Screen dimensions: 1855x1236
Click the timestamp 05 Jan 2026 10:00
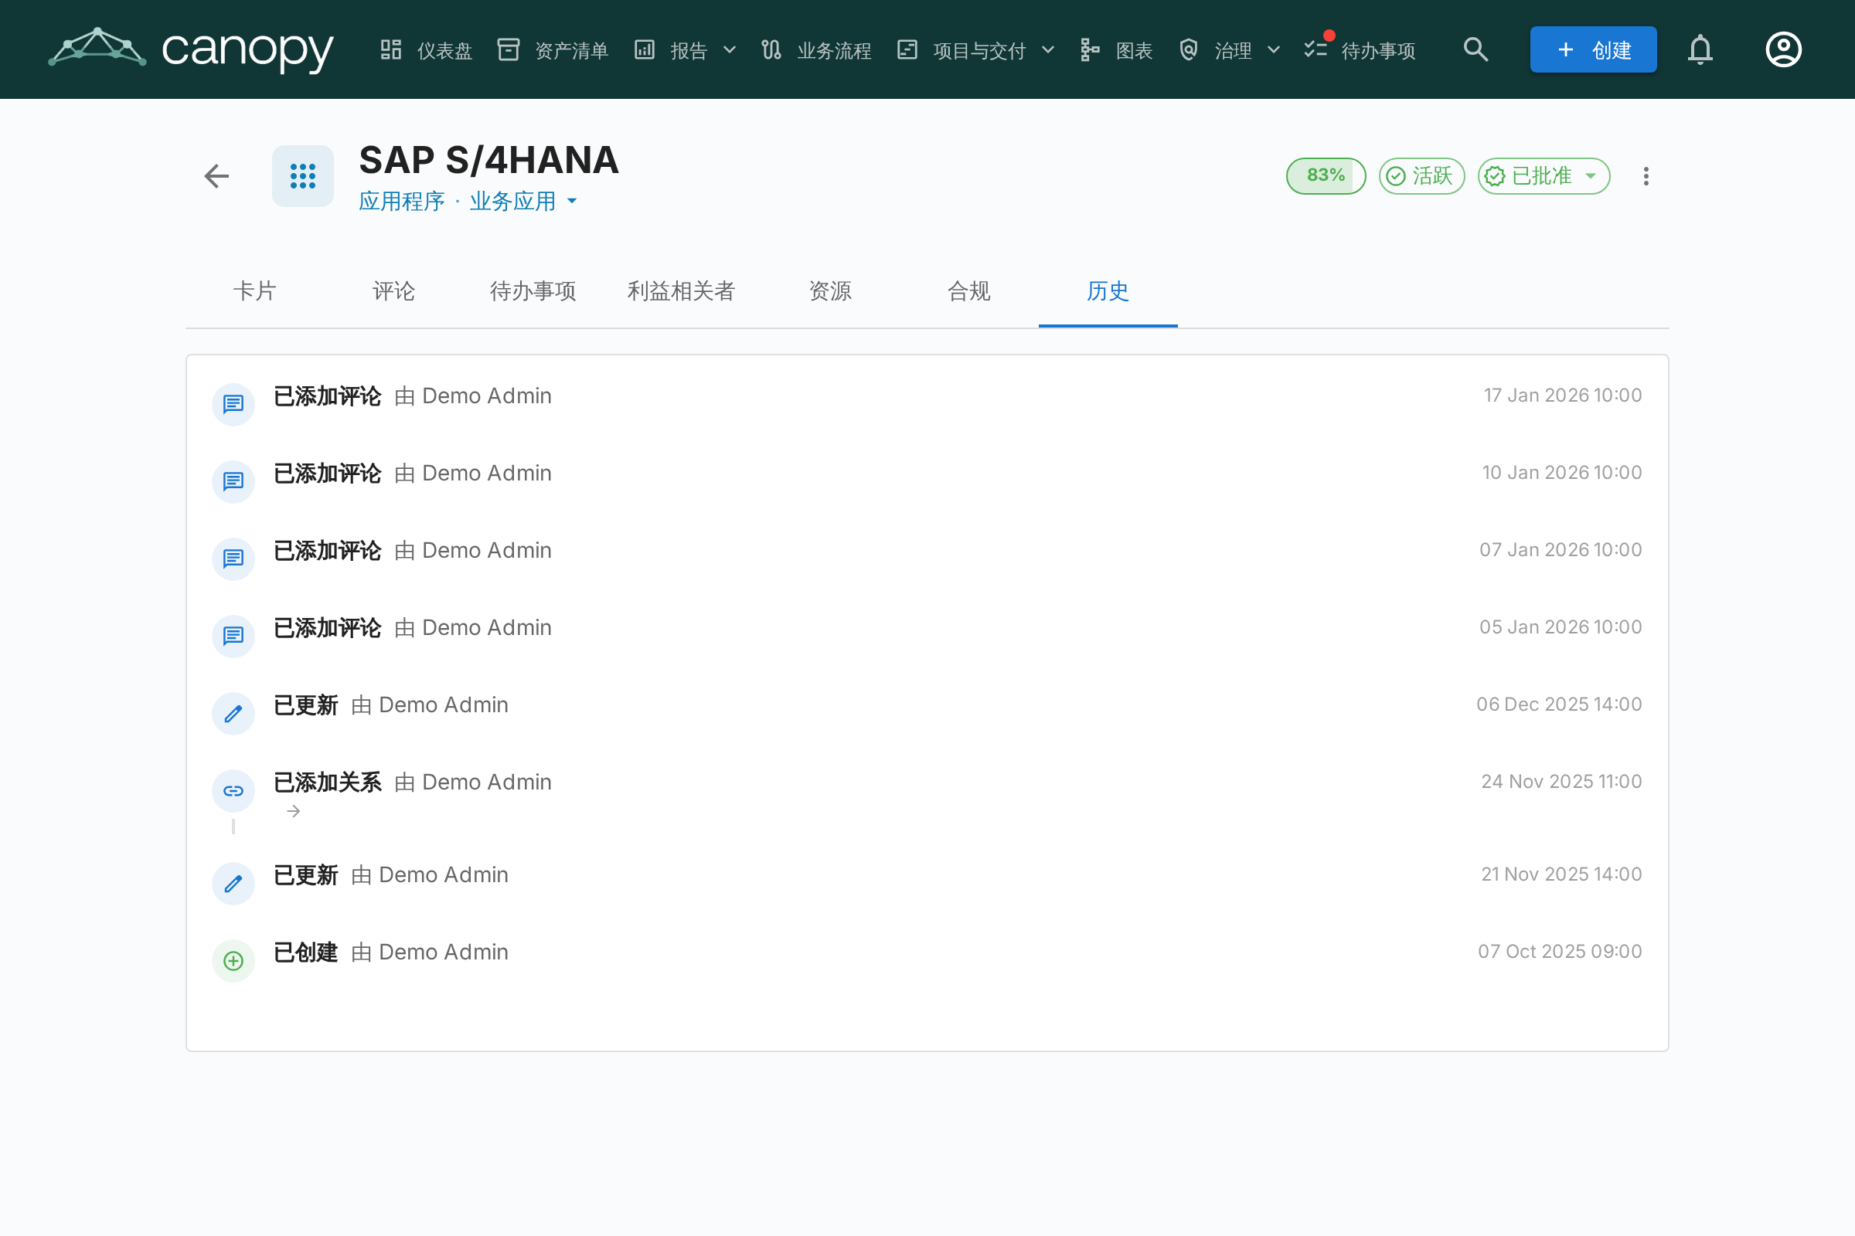(1561, 626)
